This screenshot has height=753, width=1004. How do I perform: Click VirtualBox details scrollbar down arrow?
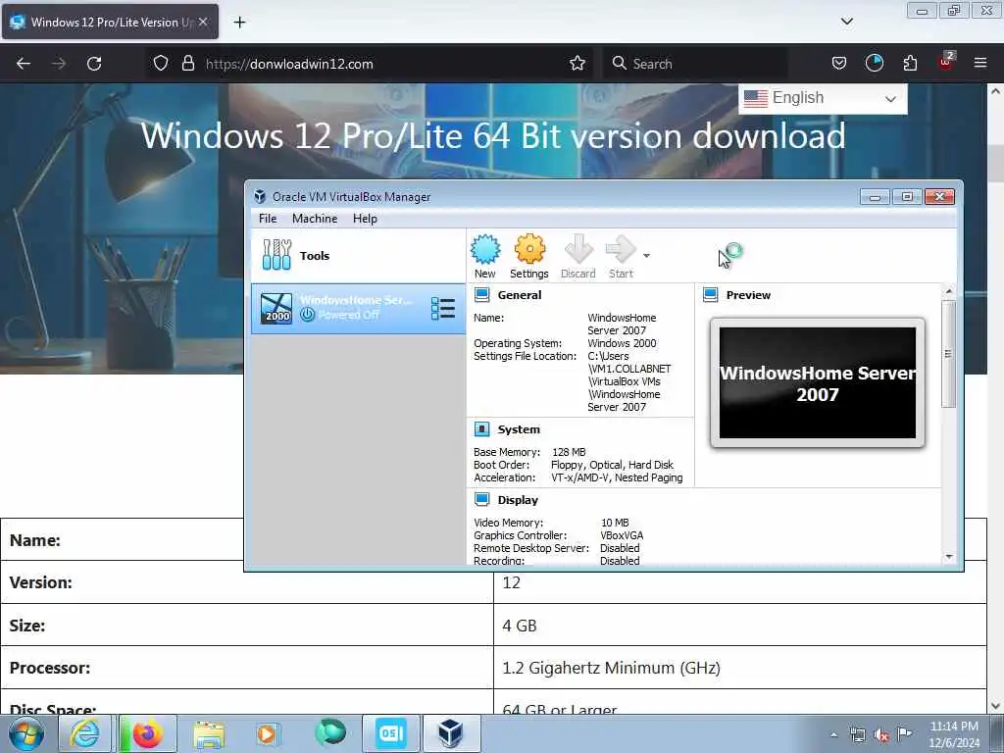click(949, 557)
